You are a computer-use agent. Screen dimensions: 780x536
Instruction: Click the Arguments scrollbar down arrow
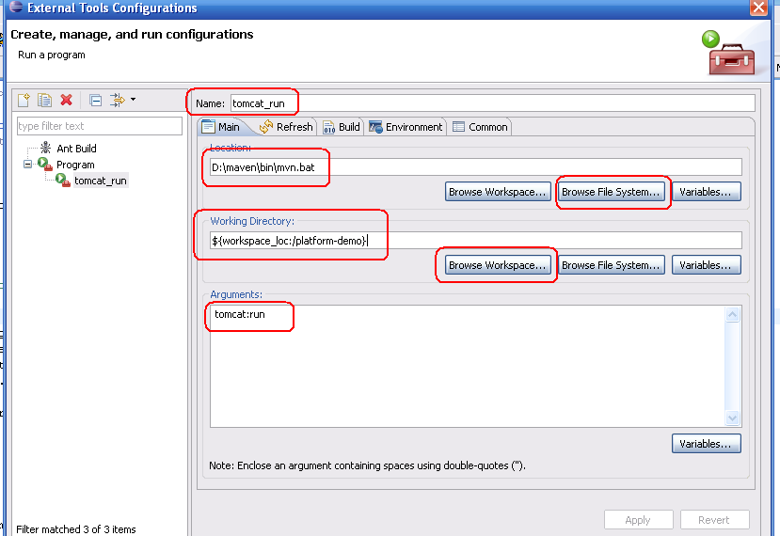732,418
